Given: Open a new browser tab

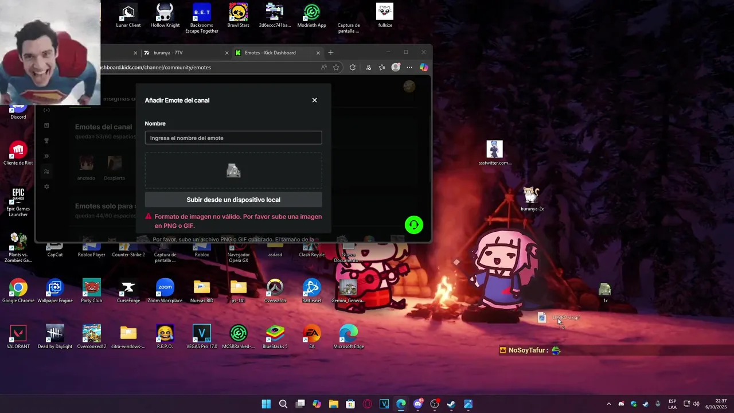Looking at the screenshot, I should click(x=330, y=53).
